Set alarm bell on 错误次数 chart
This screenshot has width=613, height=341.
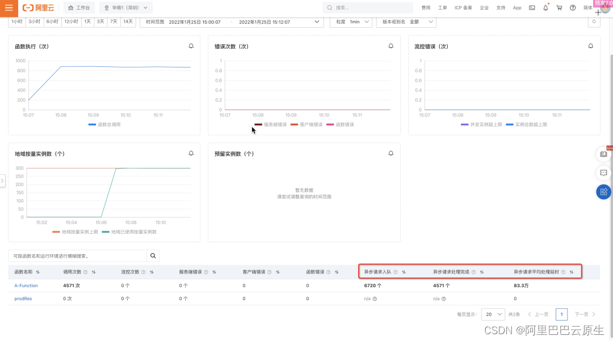391,46
